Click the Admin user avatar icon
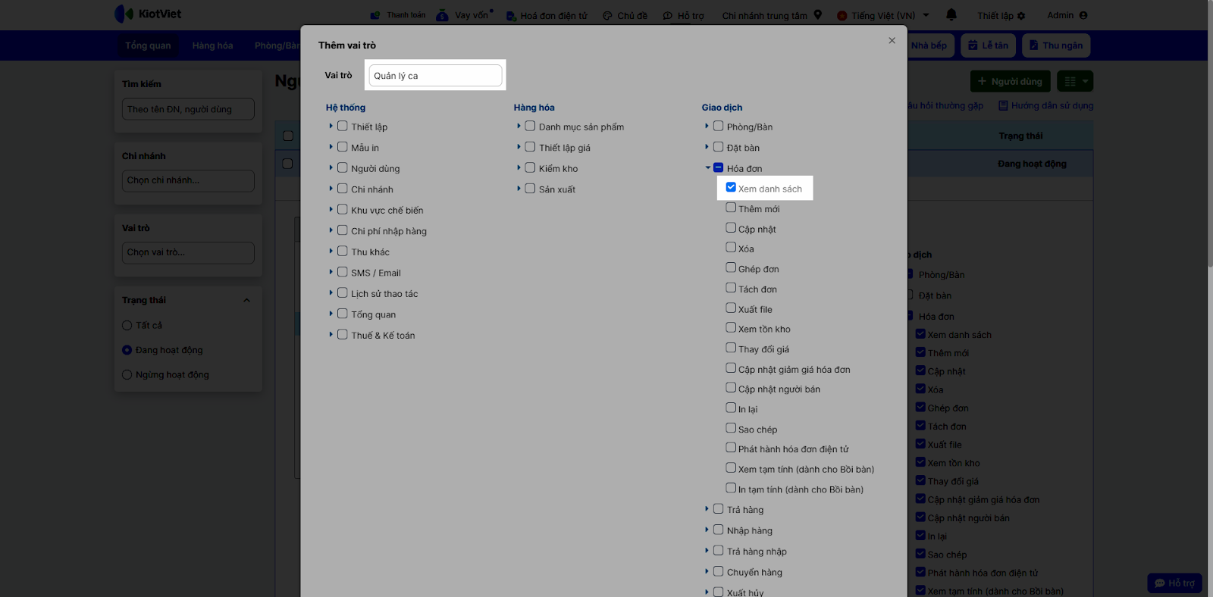Image resolution: width=1213 pixels, height=597 pixels. pyautogui.click(x=1083, y=15)
